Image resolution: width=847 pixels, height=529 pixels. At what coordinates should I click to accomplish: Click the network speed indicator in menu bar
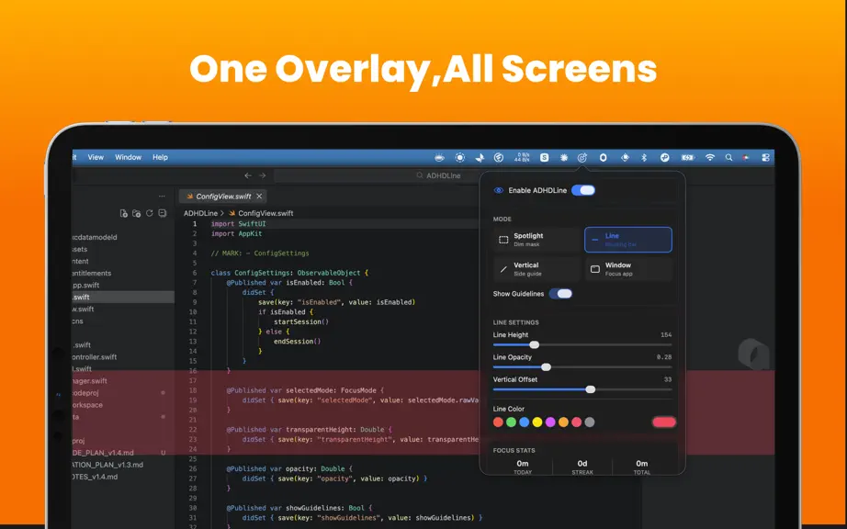[x=522, y=158]
